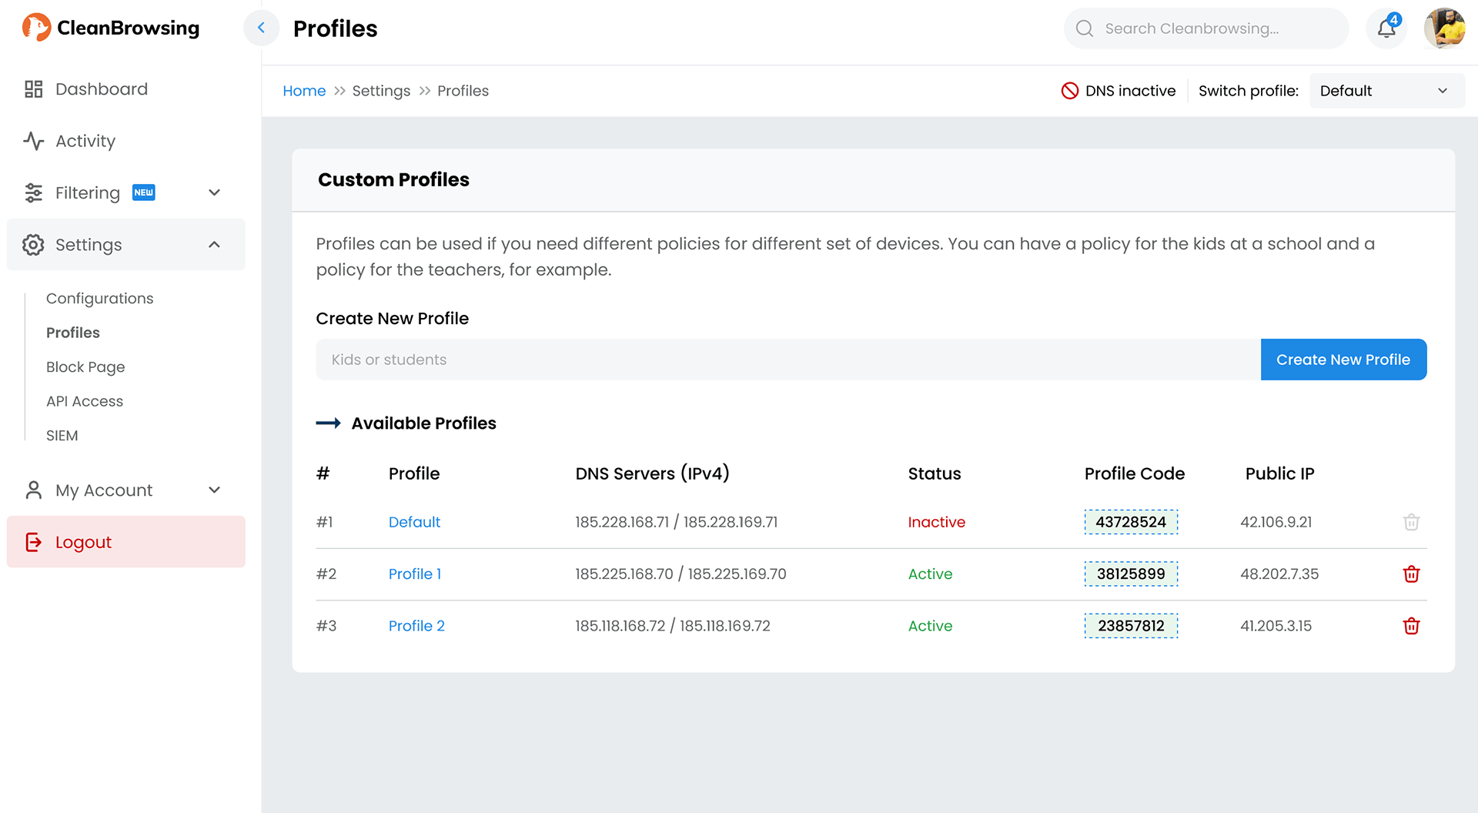Click the CleanBrowsing logo

click(111, 28)
